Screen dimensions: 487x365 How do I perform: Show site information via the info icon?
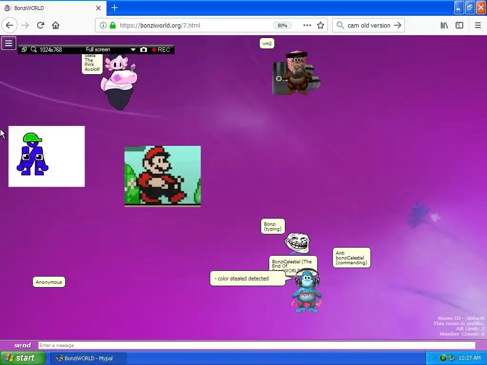[103, 25]
